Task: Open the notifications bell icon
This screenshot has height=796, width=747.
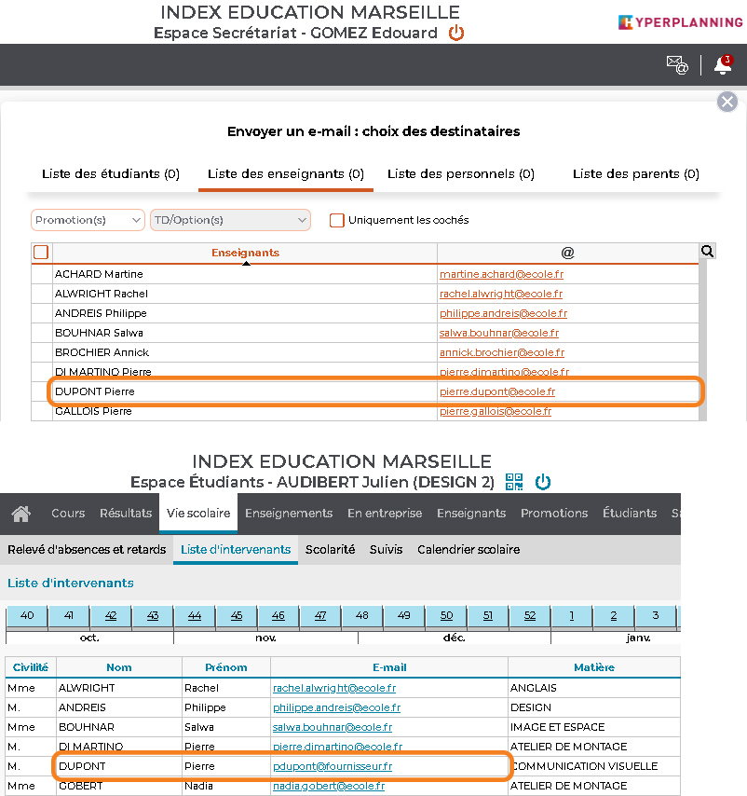Action: [x=723, y=65]
